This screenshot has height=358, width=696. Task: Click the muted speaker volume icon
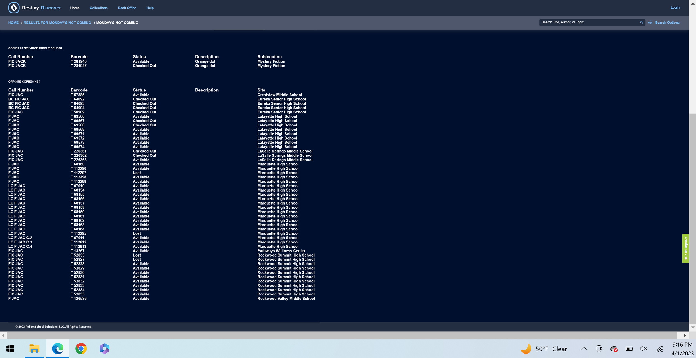click(x=644, y=349)
